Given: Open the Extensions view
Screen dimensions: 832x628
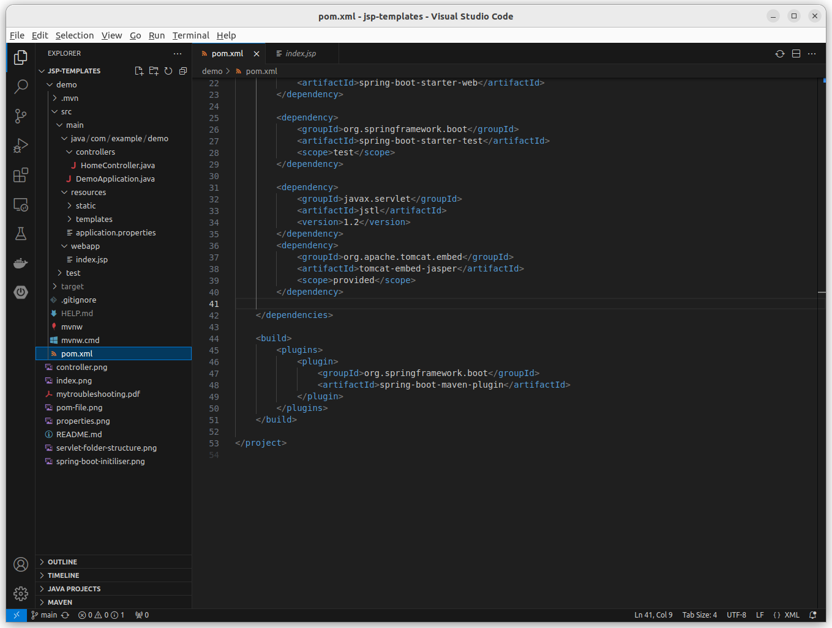Looking at the screenshot, I should pyautogui.click(x=21, y=175).
